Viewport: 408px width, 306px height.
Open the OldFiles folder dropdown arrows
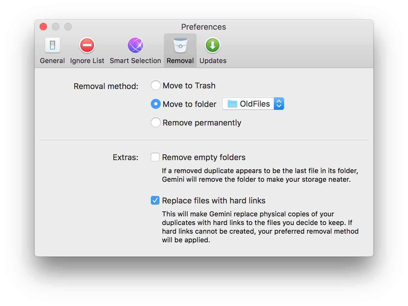pos(279,104)
